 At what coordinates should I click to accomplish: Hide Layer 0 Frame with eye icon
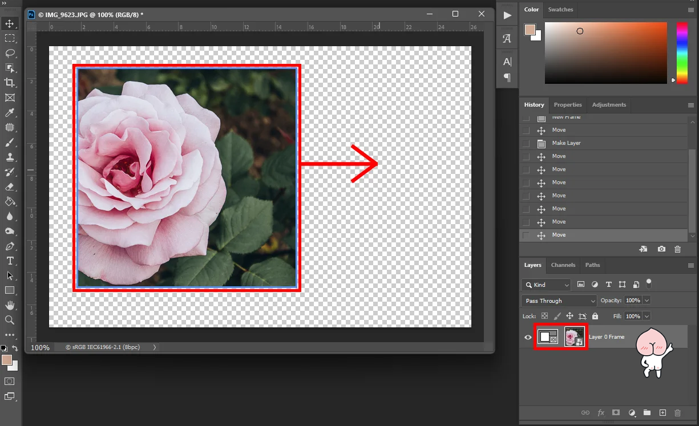pyautogui.click(x=528, y=337)
